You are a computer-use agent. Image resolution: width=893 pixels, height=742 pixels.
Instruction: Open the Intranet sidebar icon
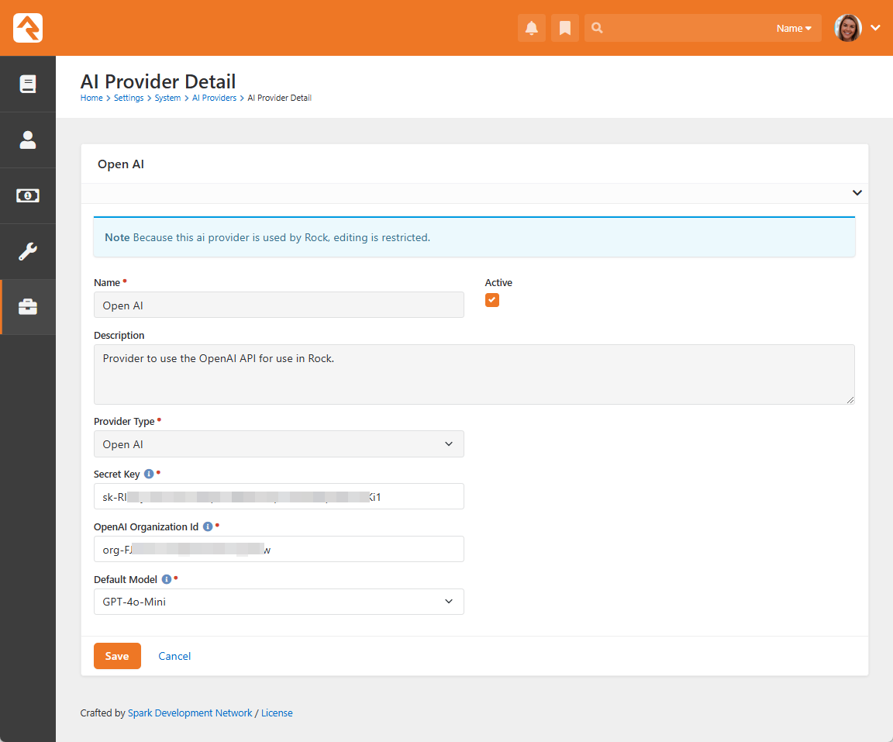point(27,84)
